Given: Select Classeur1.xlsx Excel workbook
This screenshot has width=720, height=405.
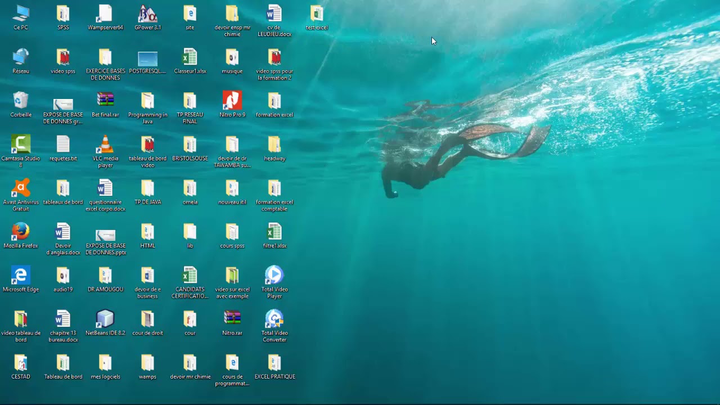Looking at the screenshot, I should [190, 61].
